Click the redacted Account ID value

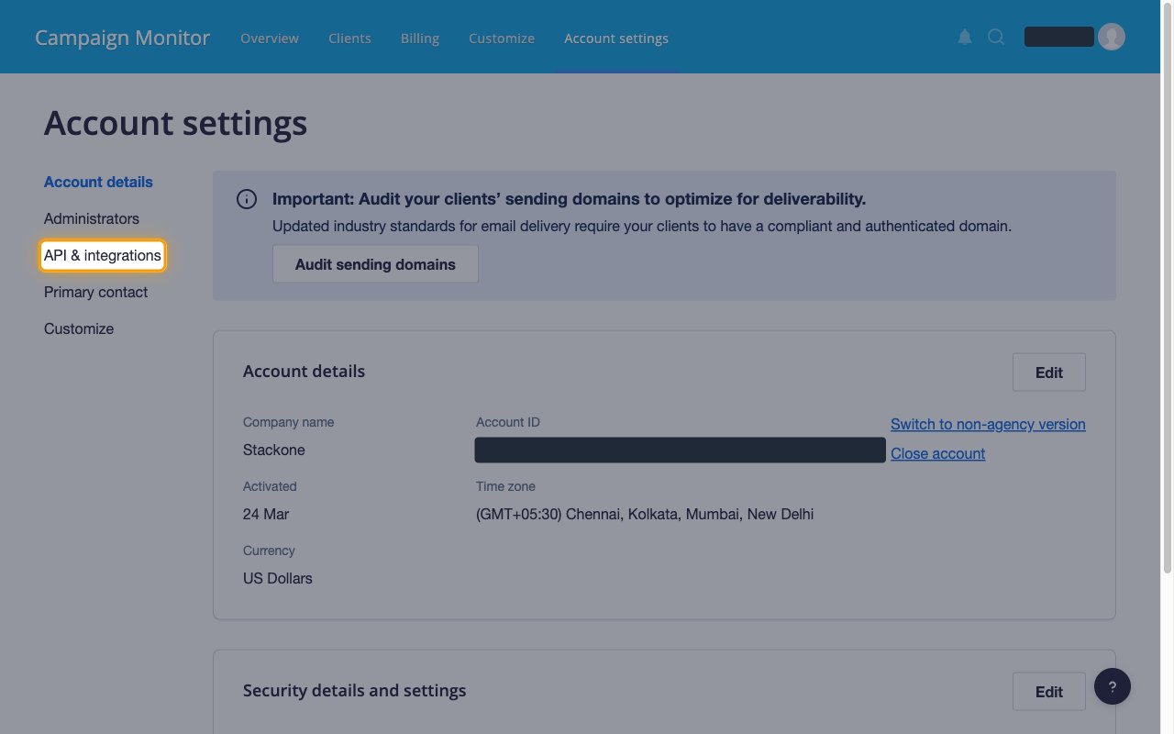[x=680, y=450]
